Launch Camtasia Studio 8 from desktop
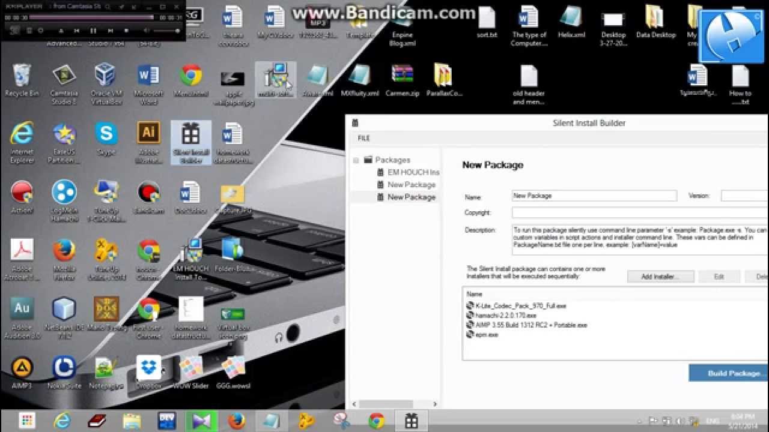The width and height of the screenshot is (769, 432). (x=64, y=83)
